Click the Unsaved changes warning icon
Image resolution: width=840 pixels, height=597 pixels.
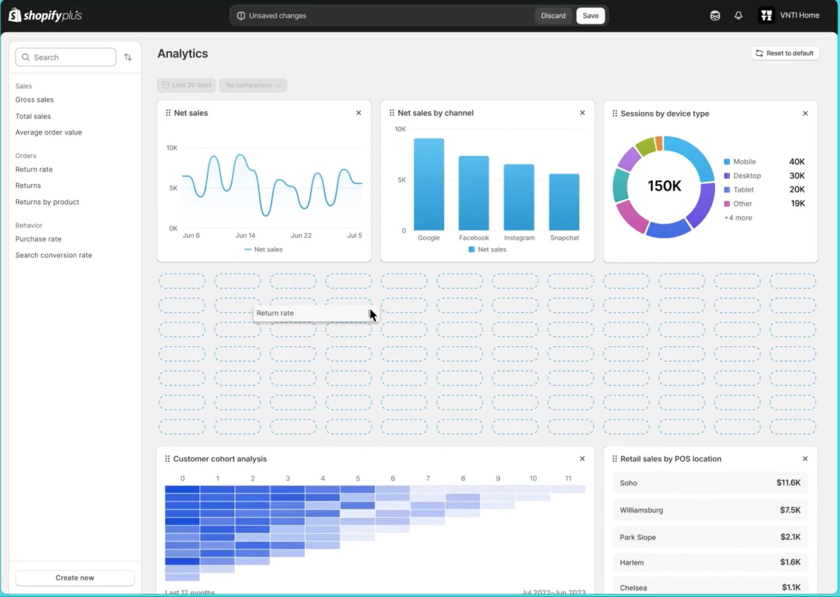pos(241,15)
